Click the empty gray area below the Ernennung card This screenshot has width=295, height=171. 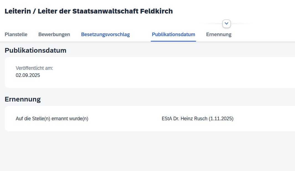(138, 152)
